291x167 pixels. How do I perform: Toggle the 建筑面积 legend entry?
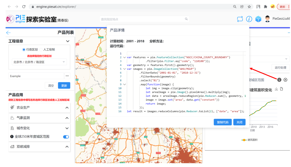250,140
